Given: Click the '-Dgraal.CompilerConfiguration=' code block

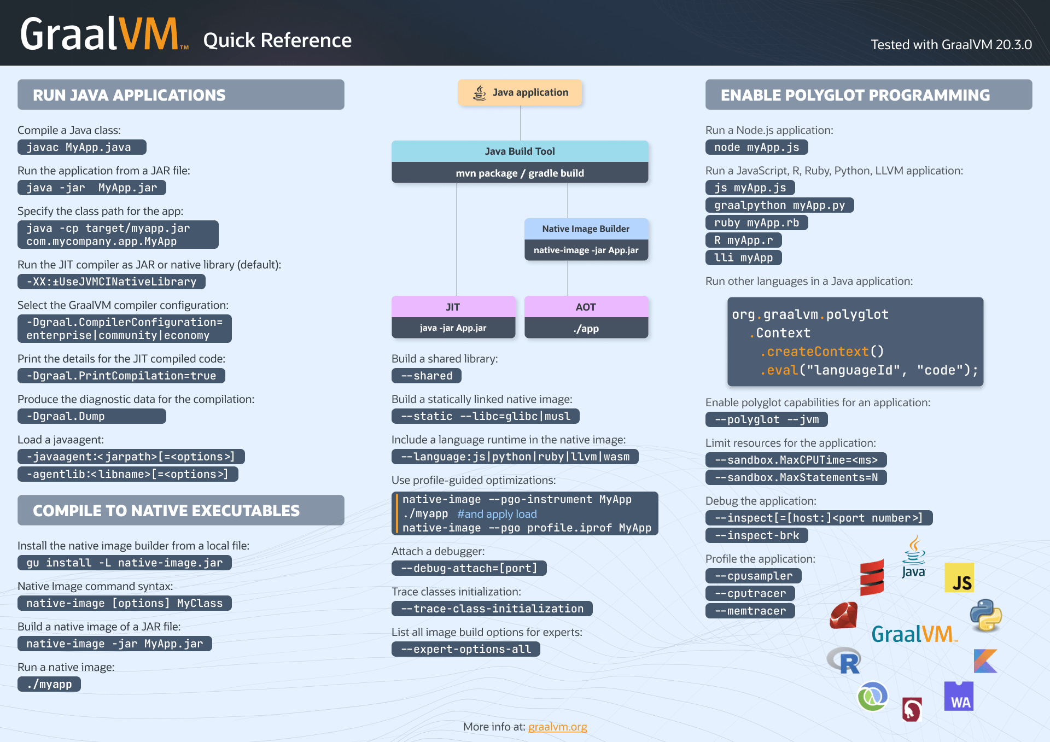Looking at the screenshot, I should coord(124,329).
